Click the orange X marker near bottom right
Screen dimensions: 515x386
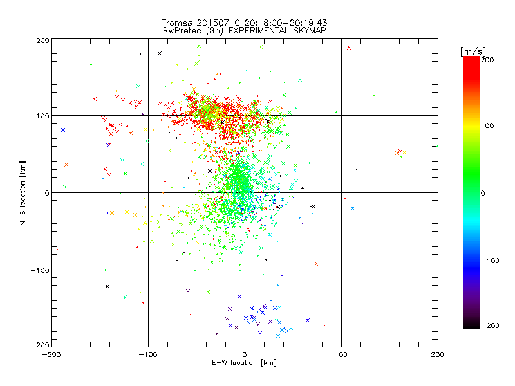[316, 264]
